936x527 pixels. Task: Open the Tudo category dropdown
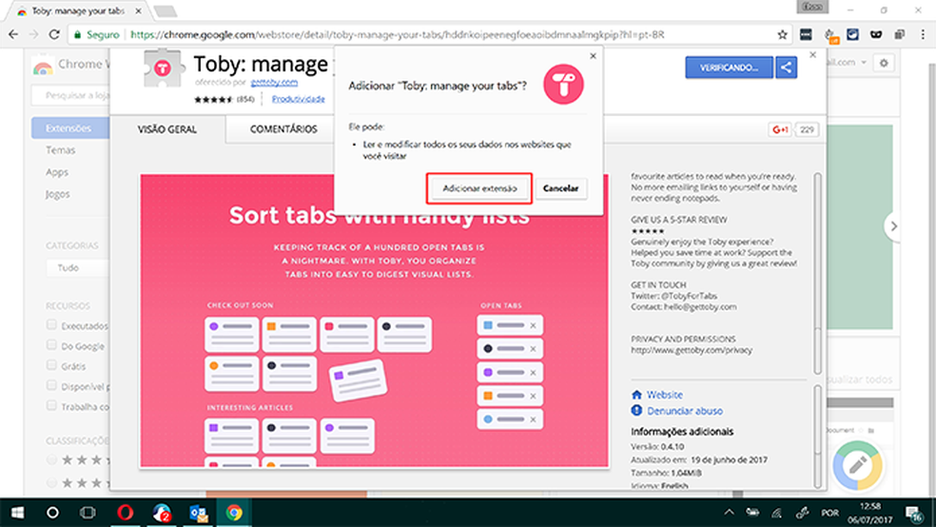click(78, 267)
